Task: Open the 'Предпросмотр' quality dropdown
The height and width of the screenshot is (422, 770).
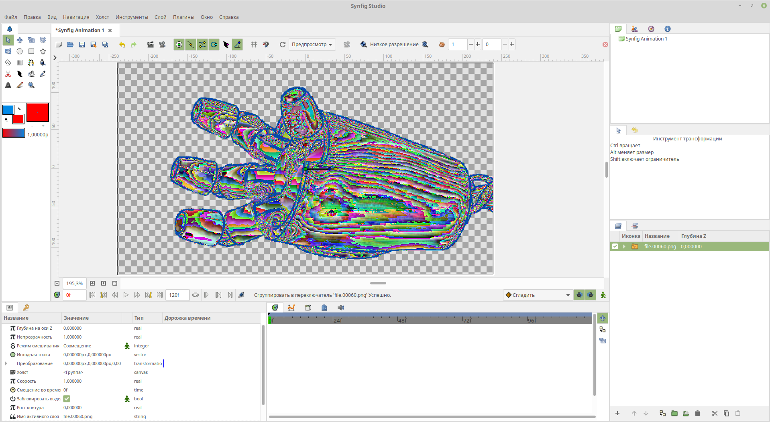Action: tap(312, 44)
